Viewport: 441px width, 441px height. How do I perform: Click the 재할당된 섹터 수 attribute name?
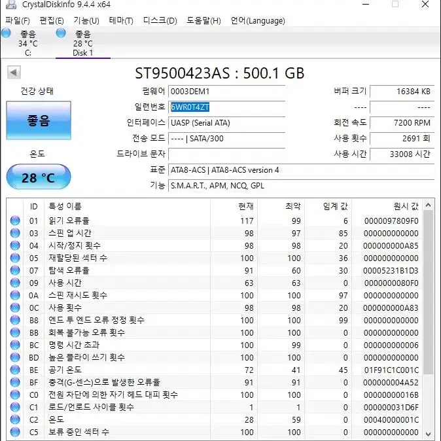[x=78, y=258]
